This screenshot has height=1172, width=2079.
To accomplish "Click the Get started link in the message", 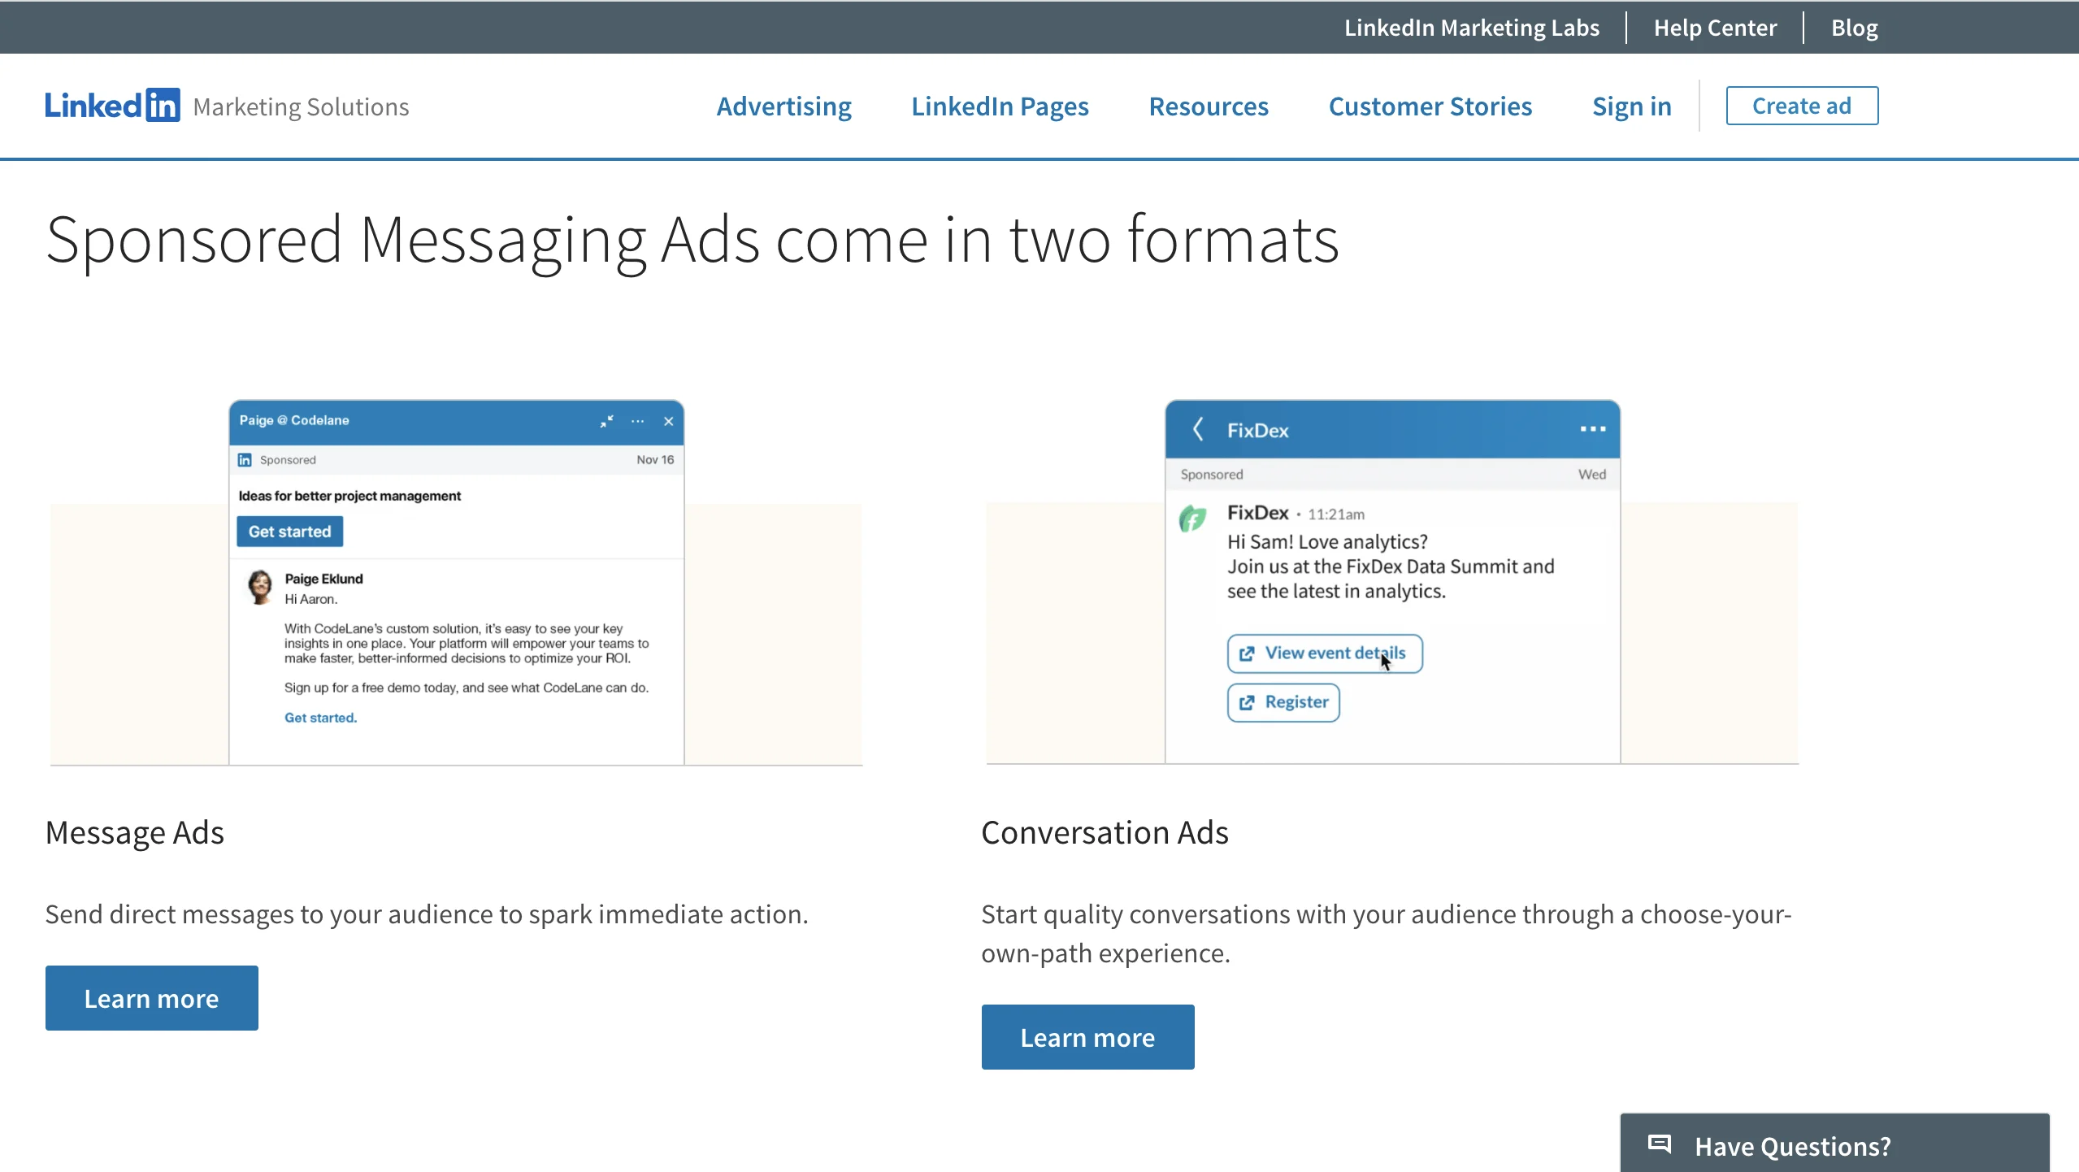I will (319, 717).
